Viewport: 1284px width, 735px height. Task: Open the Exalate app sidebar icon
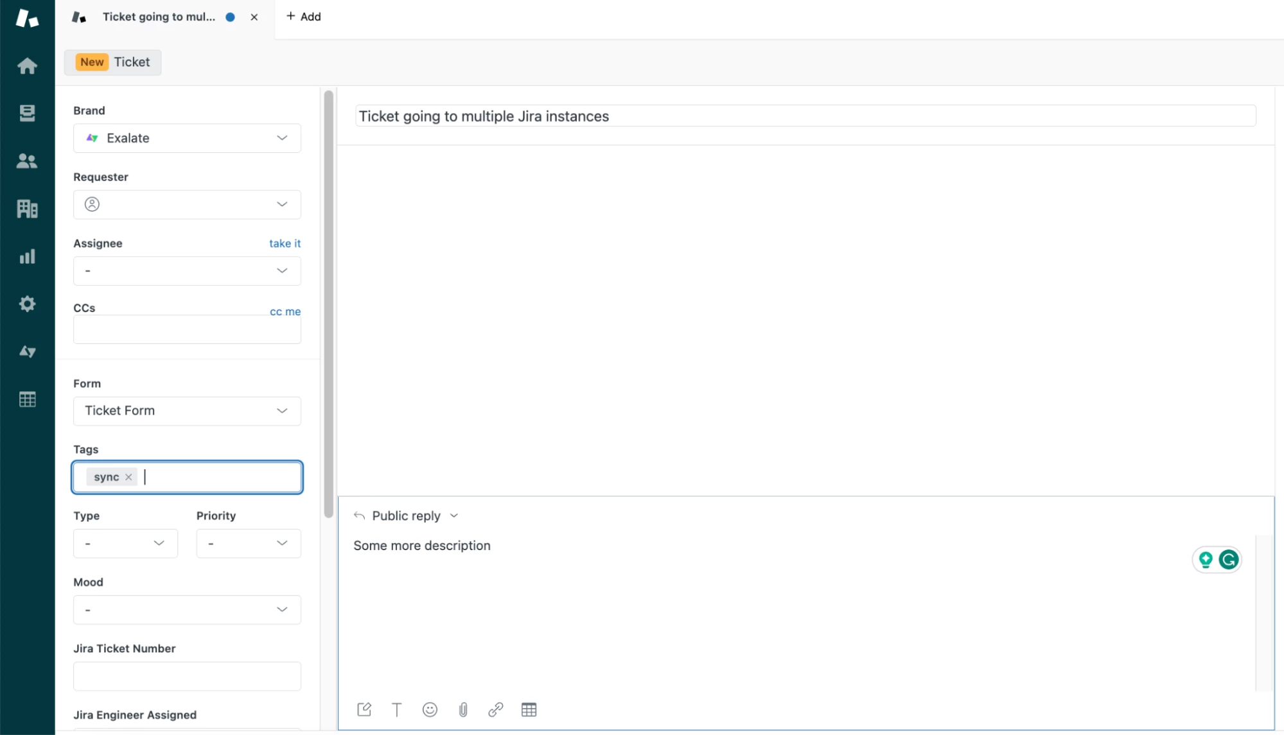point(27,351)
